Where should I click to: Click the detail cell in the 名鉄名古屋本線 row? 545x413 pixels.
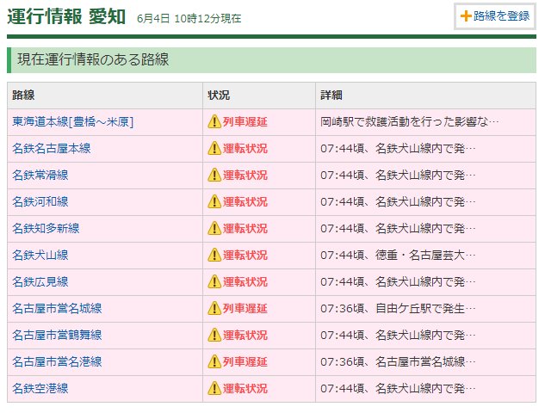(x=426, y=149)
